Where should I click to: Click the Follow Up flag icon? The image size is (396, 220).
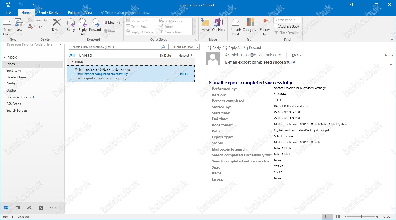[x=265, y=22]
